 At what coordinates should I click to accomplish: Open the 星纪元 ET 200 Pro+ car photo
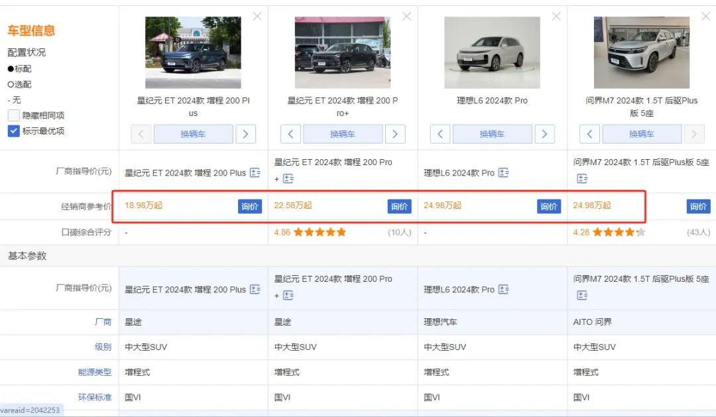pos(343,52)
